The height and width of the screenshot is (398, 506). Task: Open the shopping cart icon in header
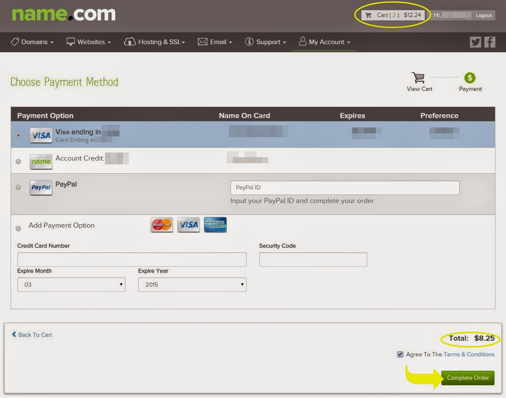tap(368, 15)
